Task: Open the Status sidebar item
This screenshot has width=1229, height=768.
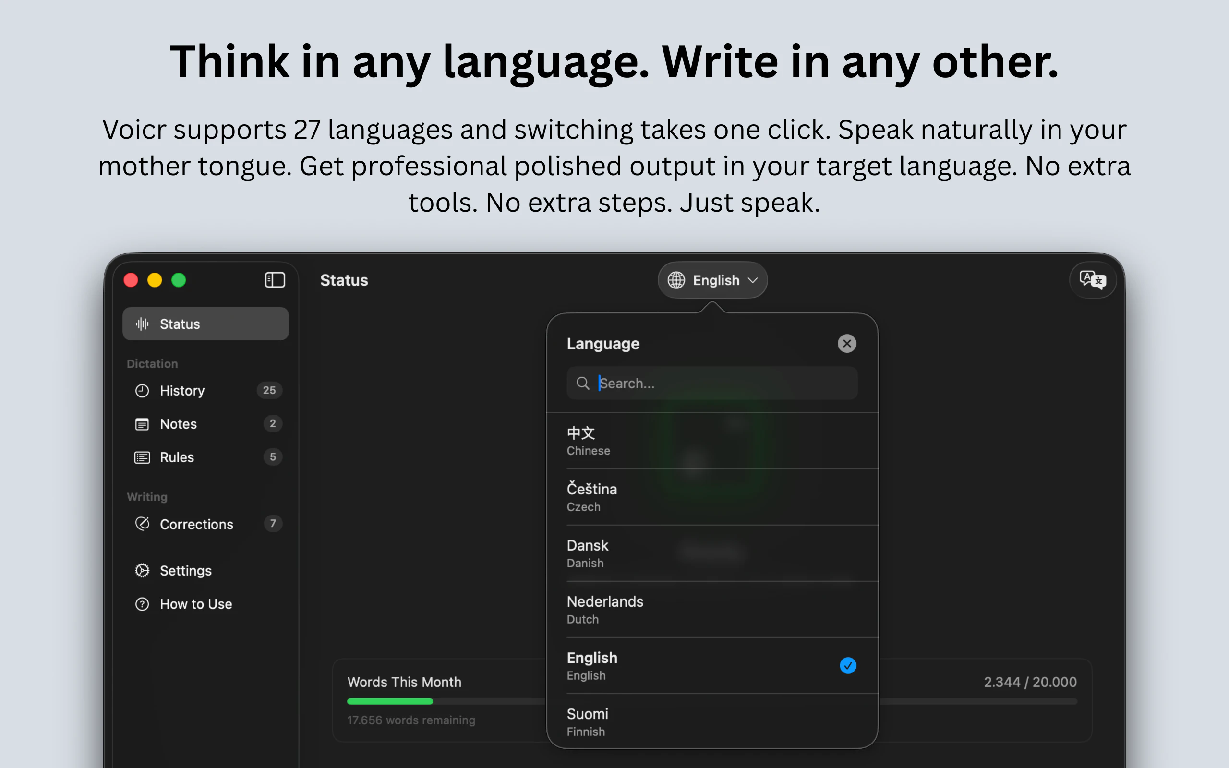Action: click(x=205, y=324)
